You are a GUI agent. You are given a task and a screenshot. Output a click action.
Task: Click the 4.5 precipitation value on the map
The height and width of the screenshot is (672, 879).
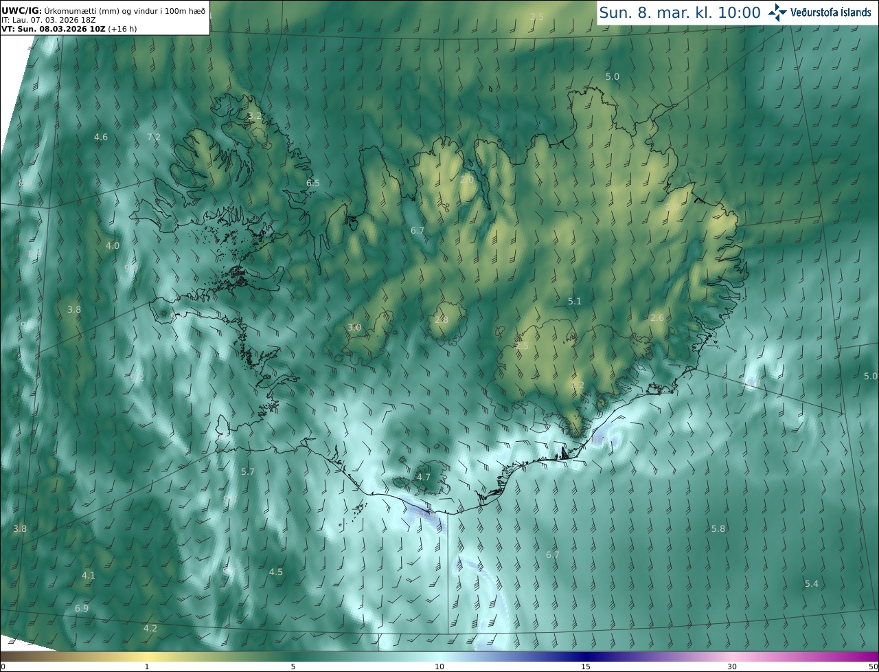275,572
